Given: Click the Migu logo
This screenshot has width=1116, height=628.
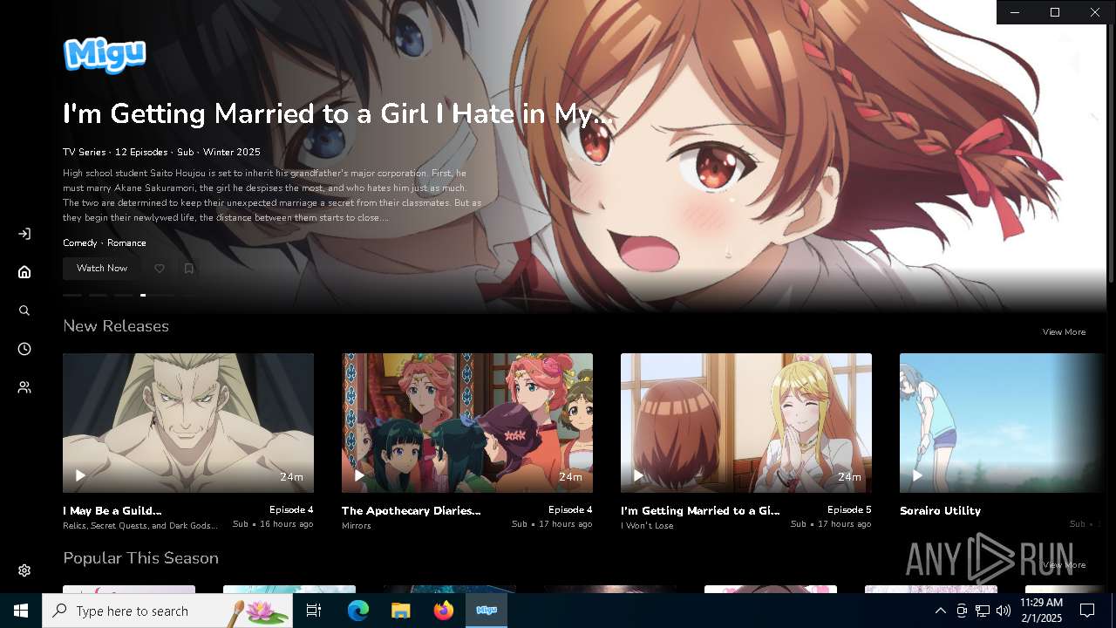Looking at the screenshot, I should 105,55.
